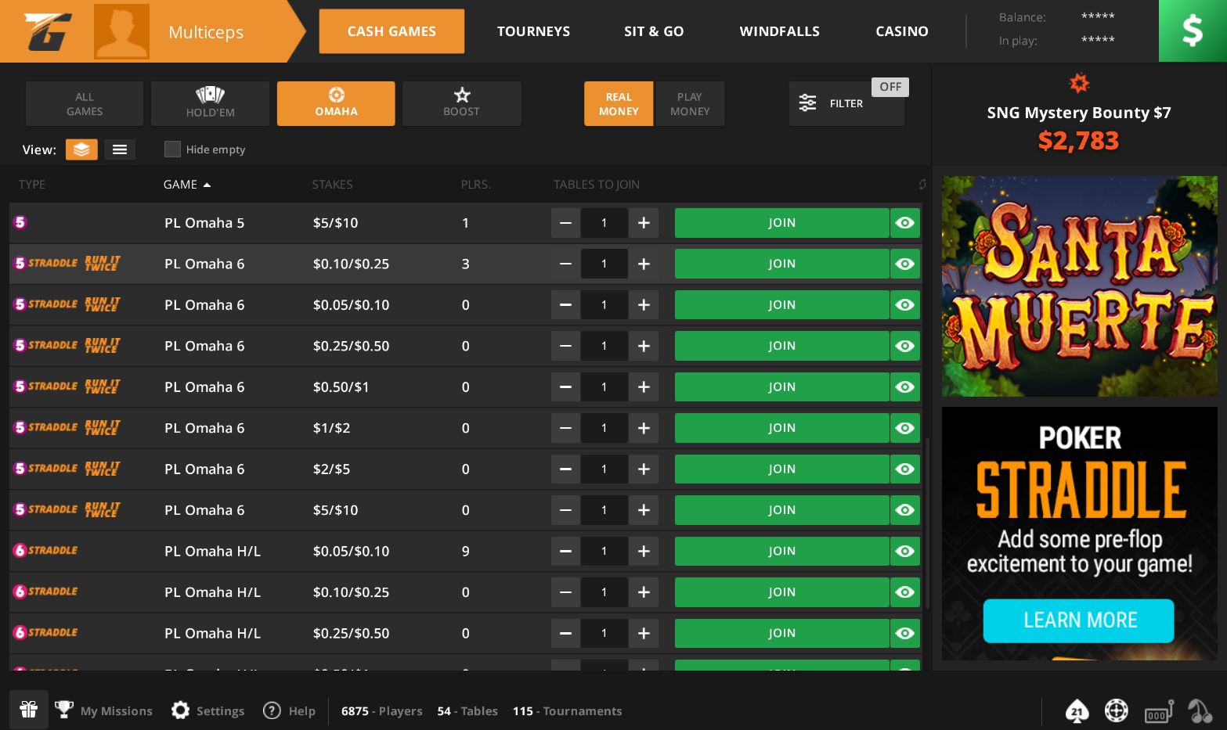Launch the roulette wheel icon
The image size is (1227, 730).
click(x=1116, y=710)
